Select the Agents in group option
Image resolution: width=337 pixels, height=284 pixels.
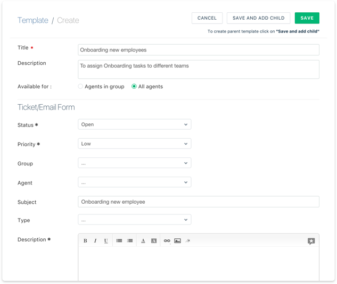(80, 86)
